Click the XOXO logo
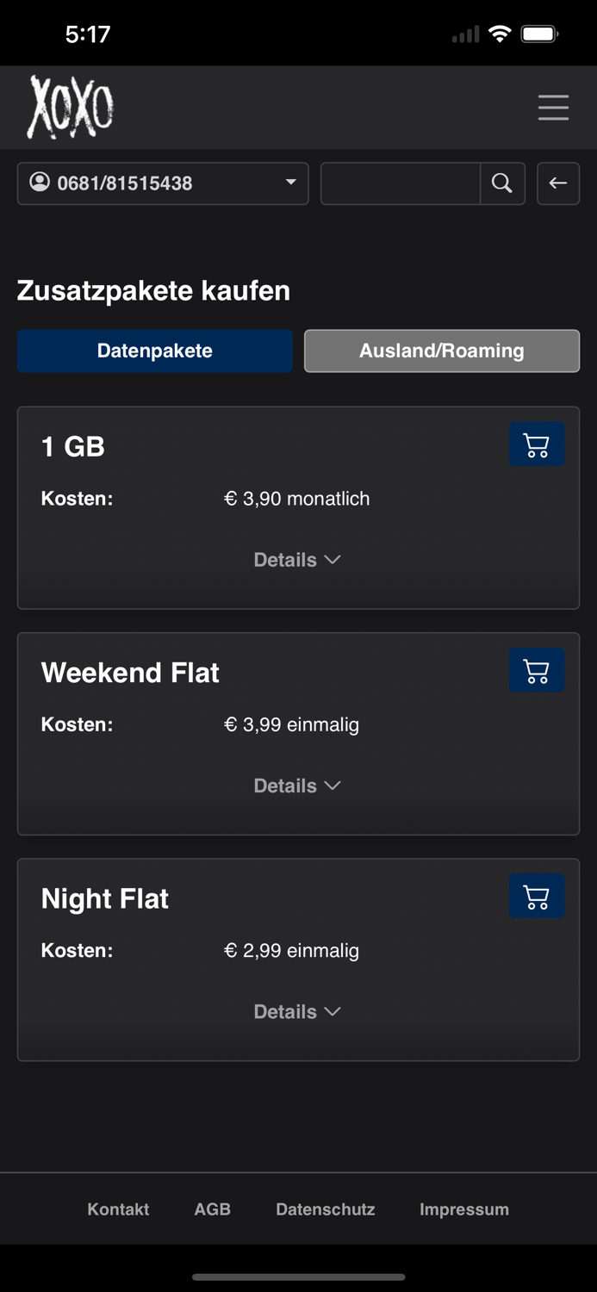 coord(71,107)
